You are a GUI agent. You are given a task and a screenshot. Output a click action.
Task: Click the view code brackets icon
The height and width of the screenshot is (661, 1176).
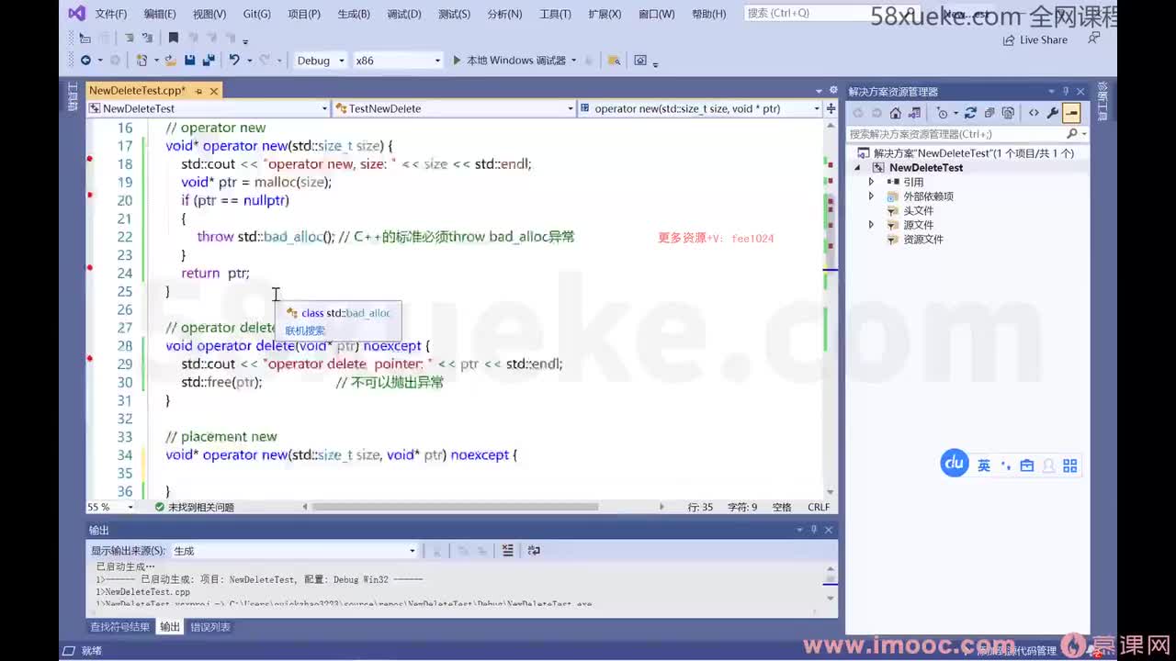coord(1034,113)
